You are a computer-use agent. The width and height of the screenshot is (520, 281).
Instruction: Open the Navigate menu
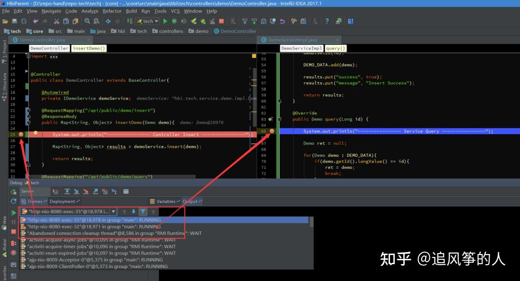coord(52,11)
